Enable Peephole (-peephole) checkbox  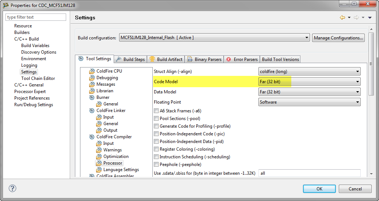(x=156, y=165)
